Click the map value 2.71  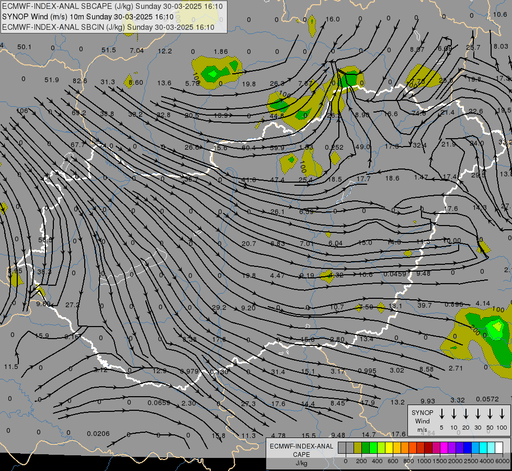click(x=456, y=368)
